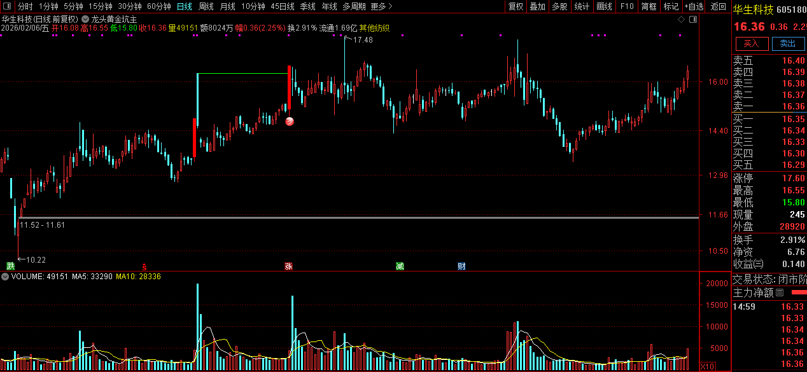Switch to 60分钟 period

tap(158, 6)
